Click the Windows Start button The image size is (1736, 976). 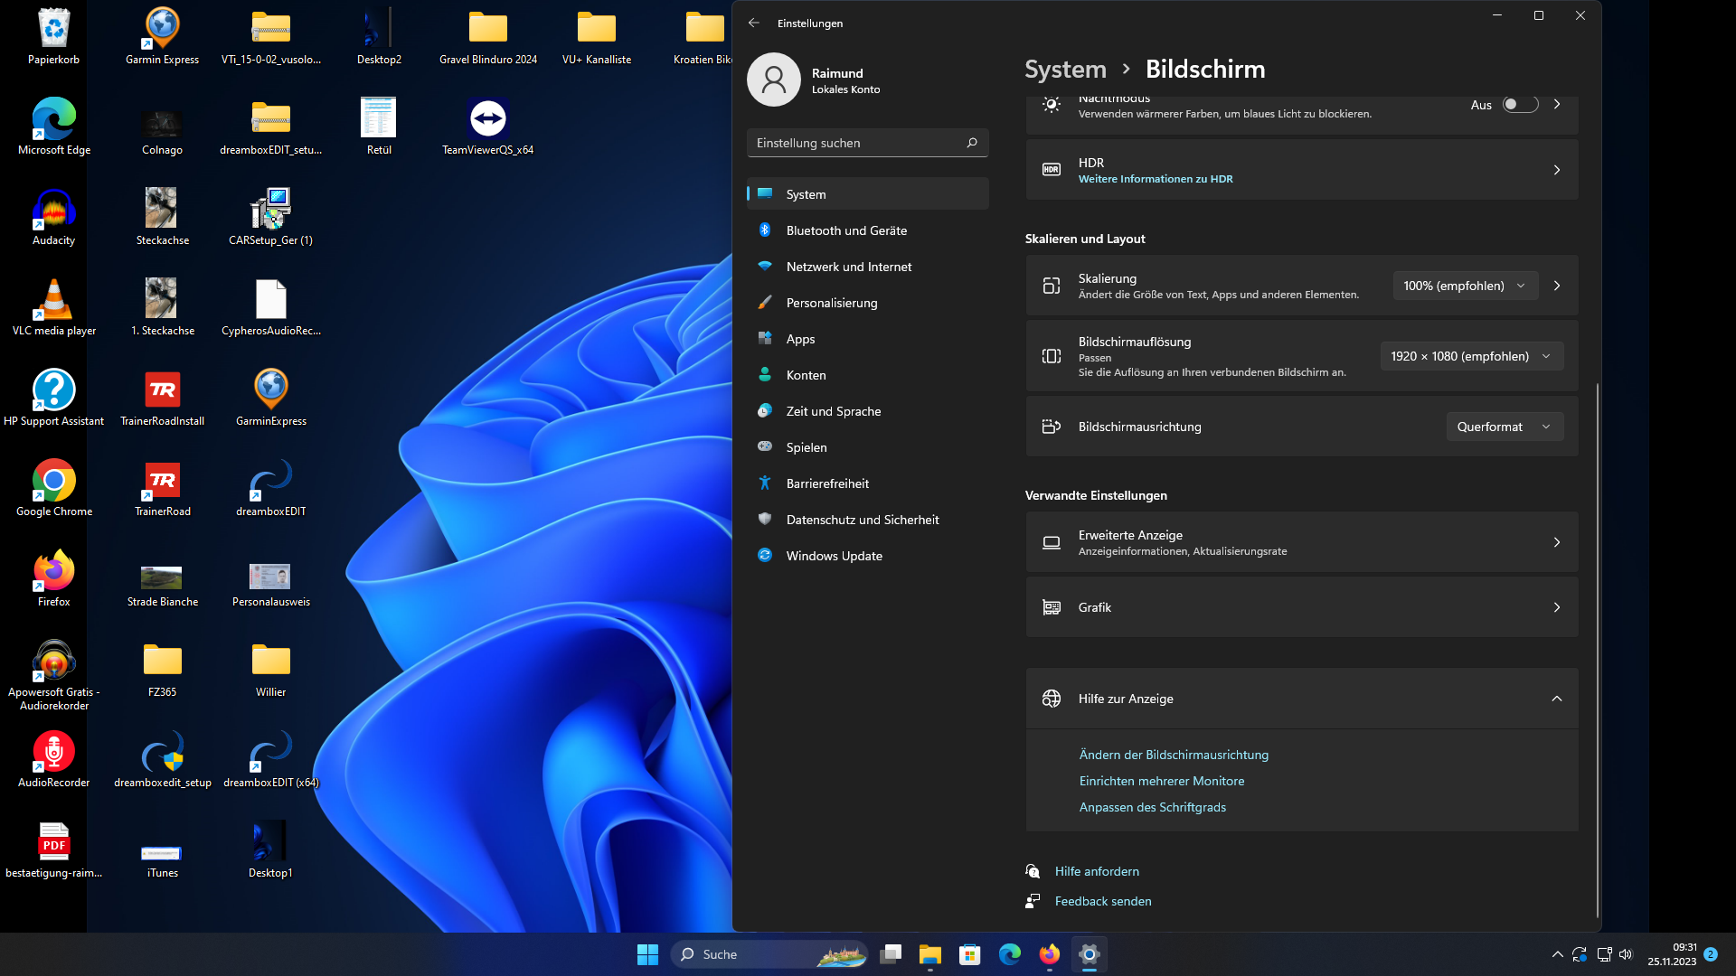coord(647,954)
